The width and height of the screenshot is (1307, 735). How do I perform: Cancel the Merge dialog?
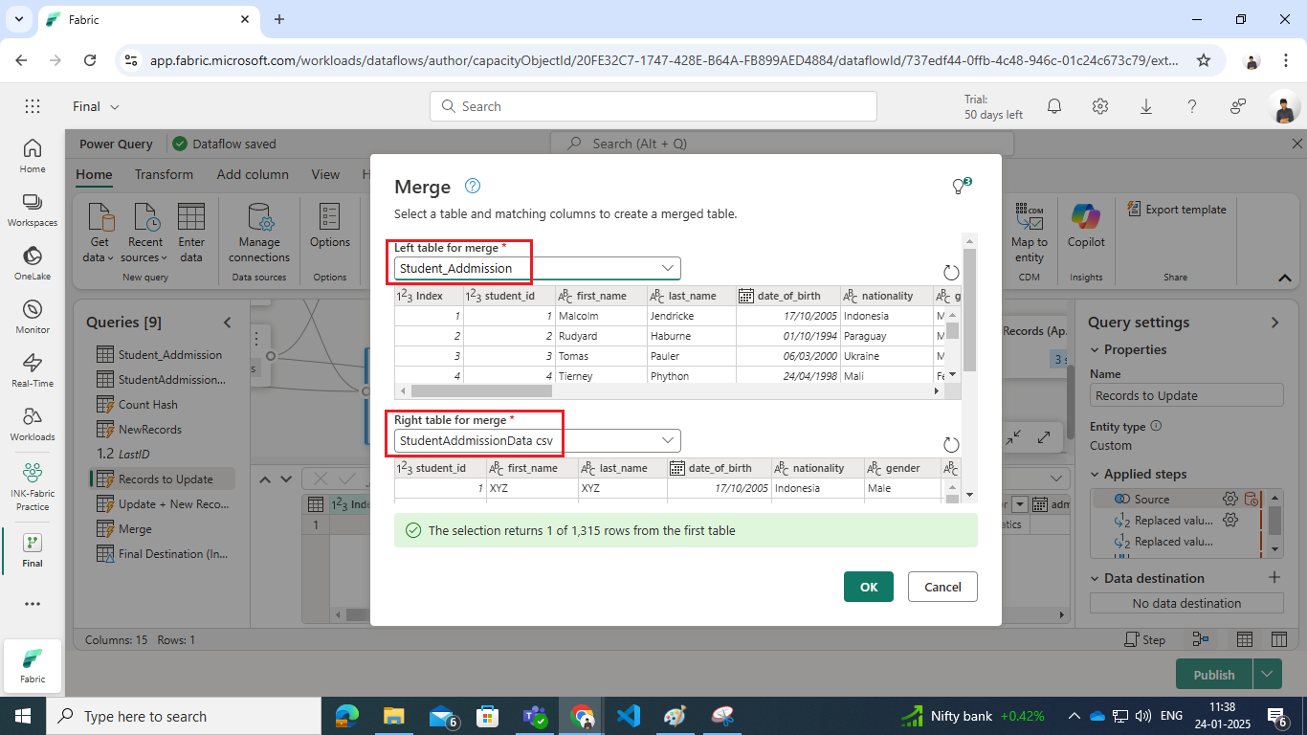(942, 587)
